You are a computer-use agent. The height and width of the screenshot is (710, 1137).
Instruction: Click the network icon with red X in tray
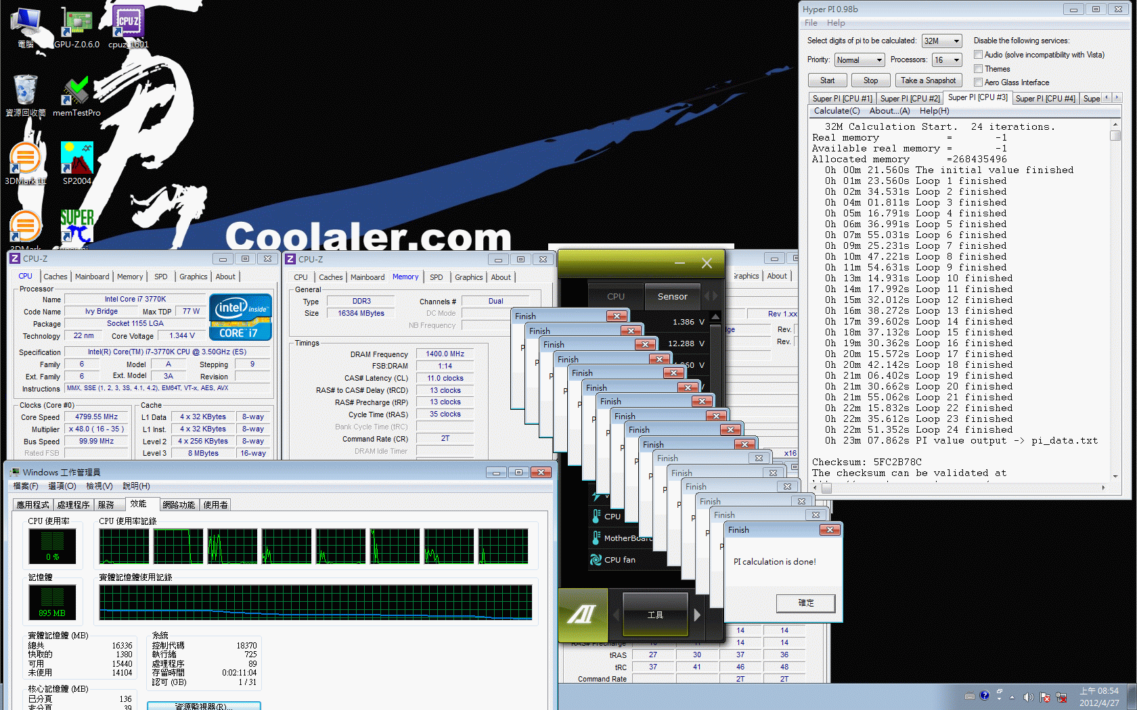tap(1061, 697)
